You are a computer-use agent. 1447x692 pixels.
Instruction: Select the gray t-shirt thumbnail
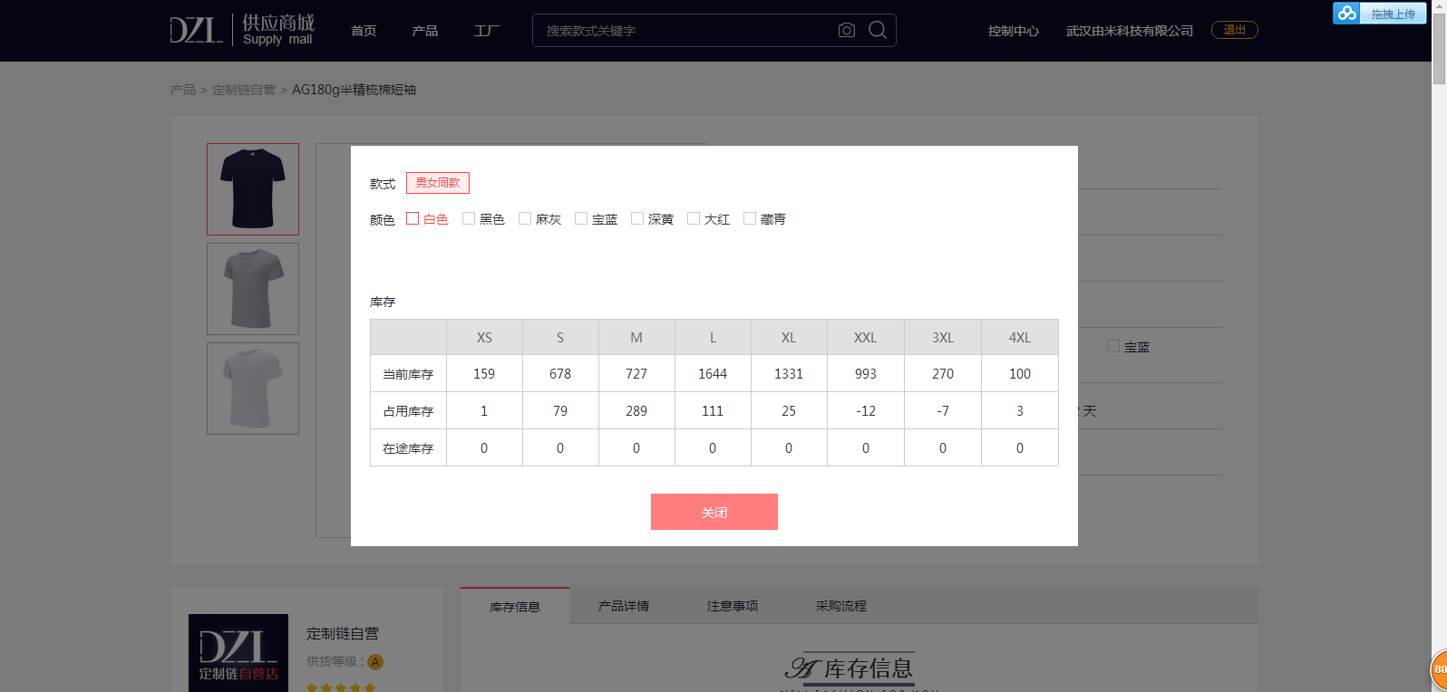click(x=253, y=289)
